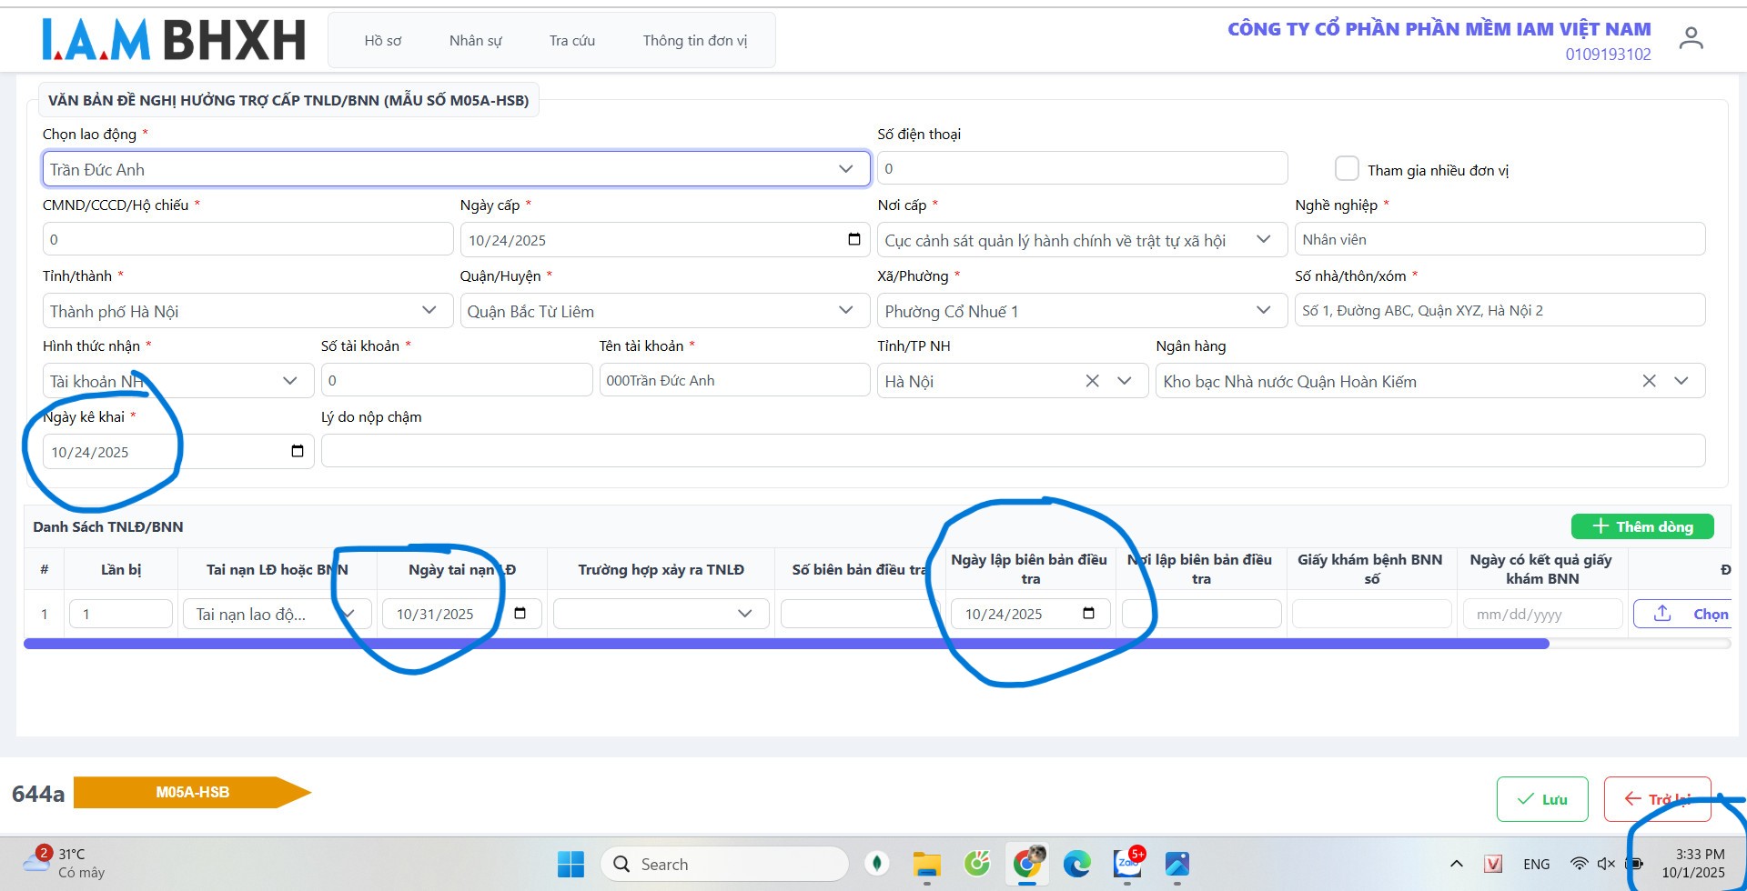Show hidden tray icons
Screen dimensions: 1747x891
click(x=1456, y=864)
